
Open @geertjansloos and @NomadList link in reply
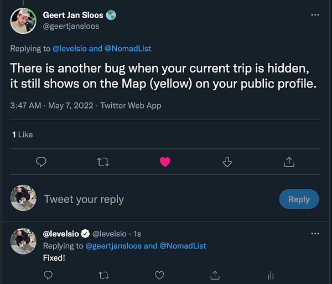click(x=146, y=246)
